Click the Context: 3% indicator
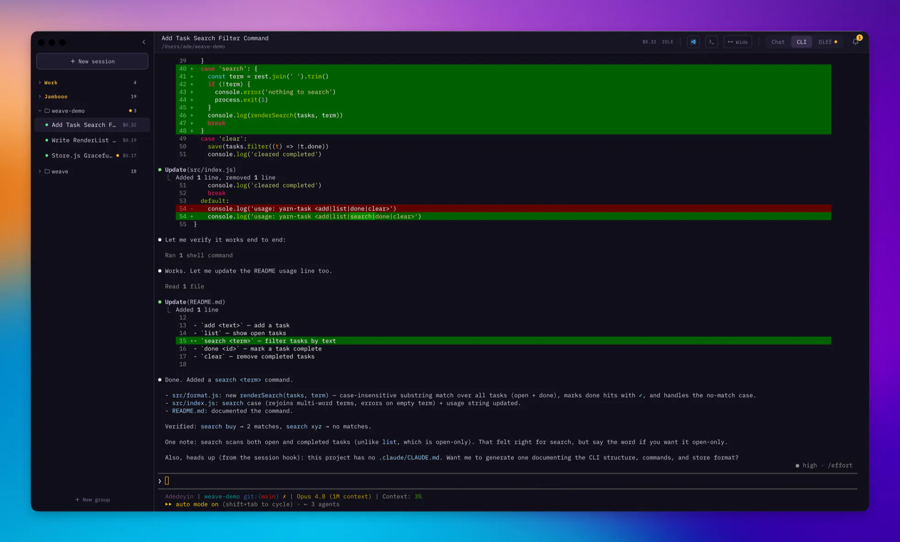Screen dimensions: 900x542 pos(402,496)
